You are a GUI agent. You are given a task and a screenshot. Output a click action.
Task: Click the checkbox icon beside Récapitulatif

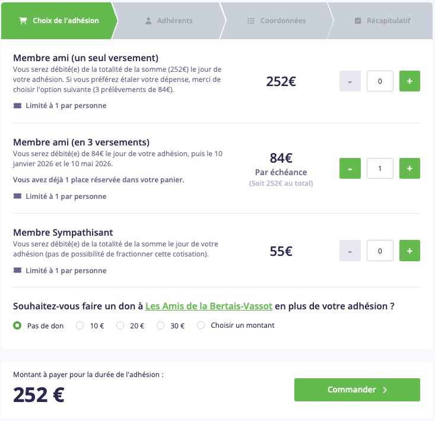tap(358, 21)
